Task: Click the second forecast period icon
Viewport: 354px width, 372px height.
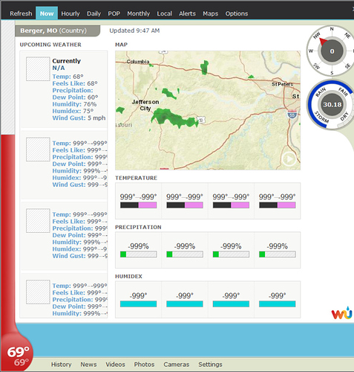Action: [38, 150]
